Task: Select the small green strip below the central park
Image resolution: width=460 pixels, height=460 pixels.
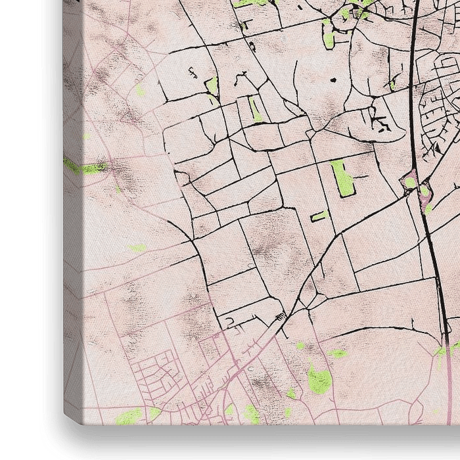Action: point(320,216)
